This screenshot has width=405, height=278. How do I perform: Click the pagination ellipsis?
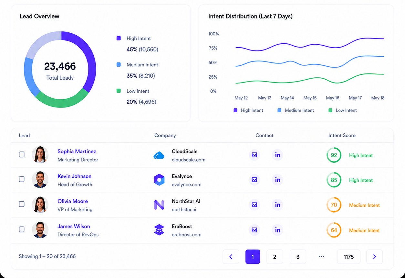321,256
